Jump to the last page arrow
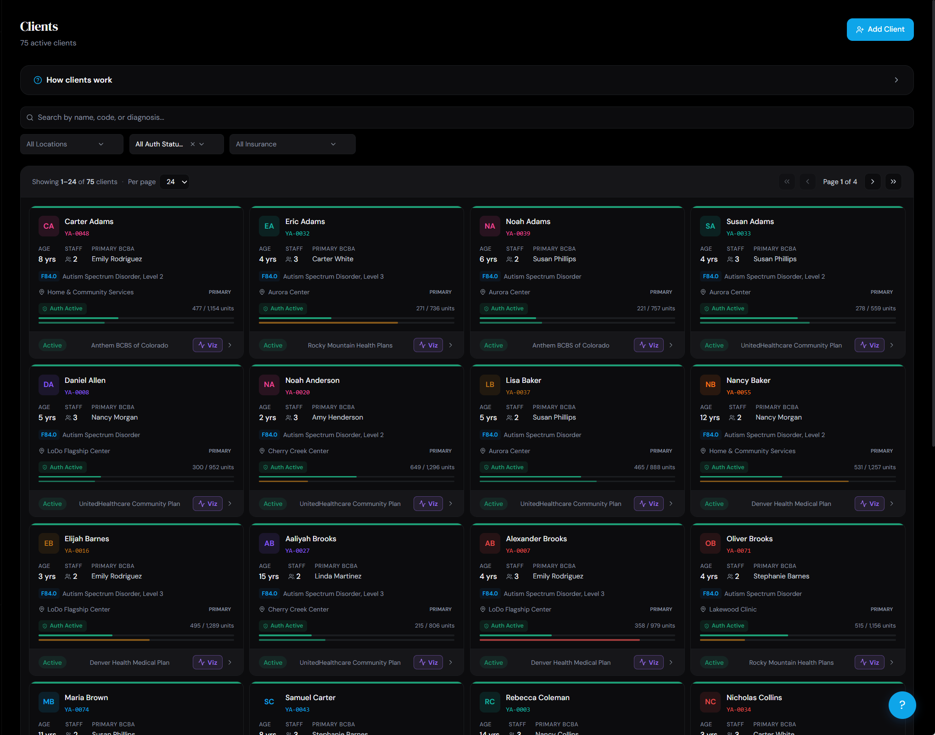Viewport: 935px width, 735px height. click(893, 182)
